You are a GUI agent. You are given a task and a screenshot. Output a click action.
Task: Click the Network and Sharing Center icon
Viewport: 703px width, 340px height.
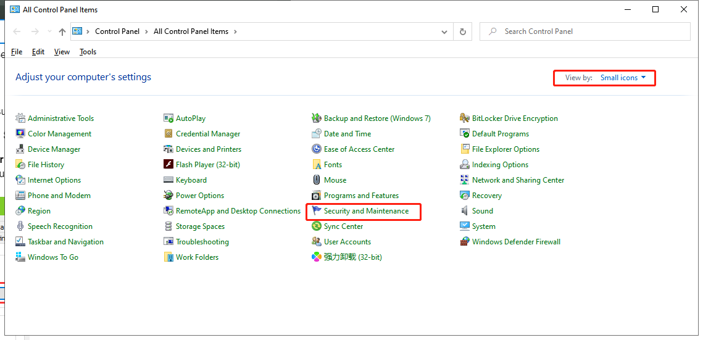(465, 180)
